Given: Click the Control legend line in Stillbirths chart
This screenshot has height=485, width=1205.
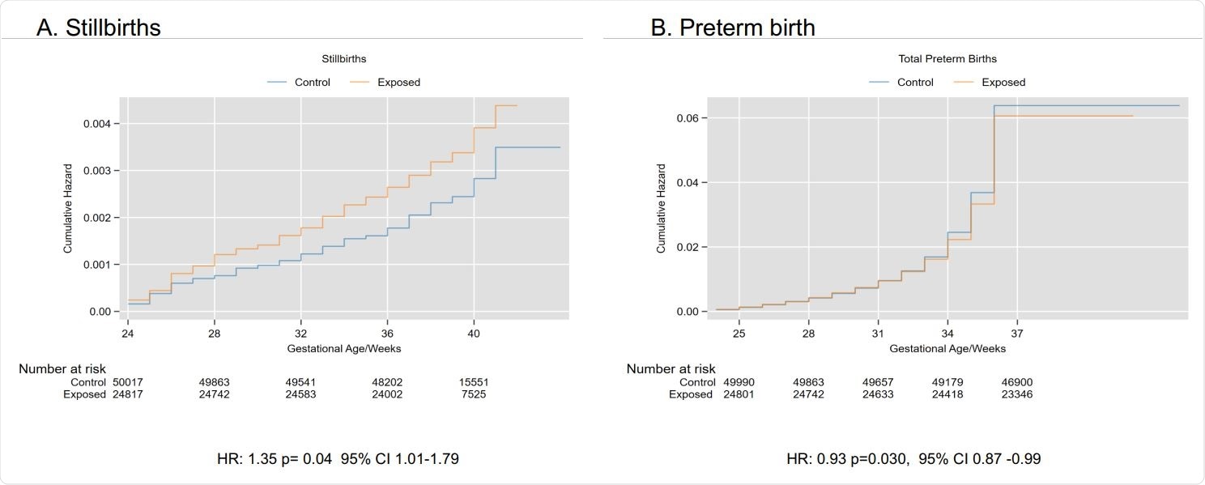Looking at the screenshot, I should (277, 83).
